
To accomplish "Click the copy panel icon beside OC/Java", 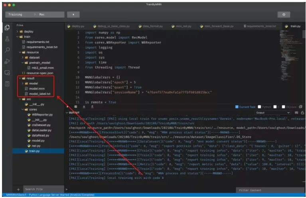I will pyautogui.click(x=300, y=107).
